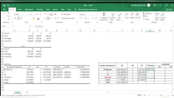Open Find & Select
Screen dimensions: 174x98
(163, 16)
